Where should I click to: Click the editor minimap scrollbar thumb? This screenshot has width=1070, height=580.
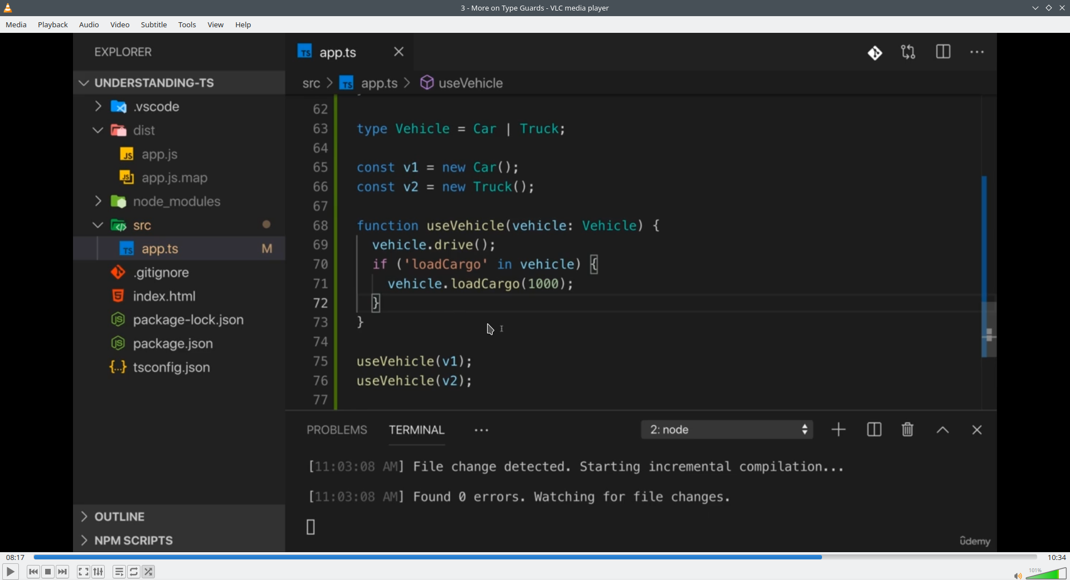[x=989, y=330]
